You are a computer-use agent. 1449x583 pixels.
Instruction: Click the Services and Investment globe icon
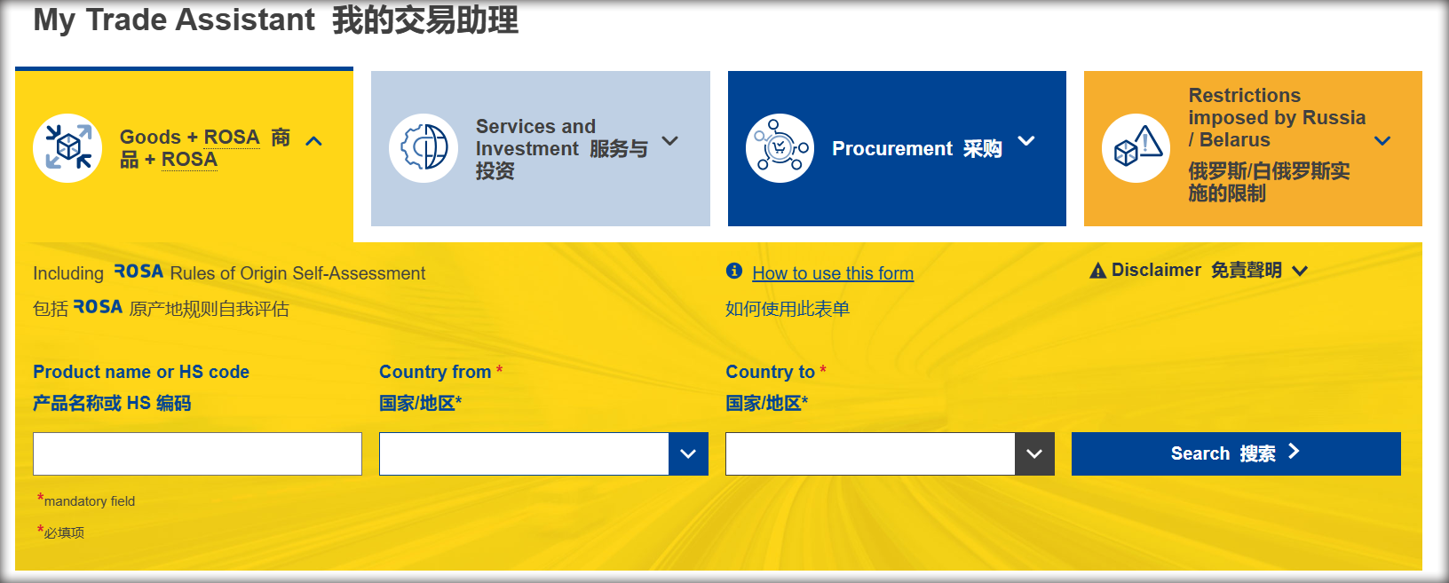coord(424,148)
